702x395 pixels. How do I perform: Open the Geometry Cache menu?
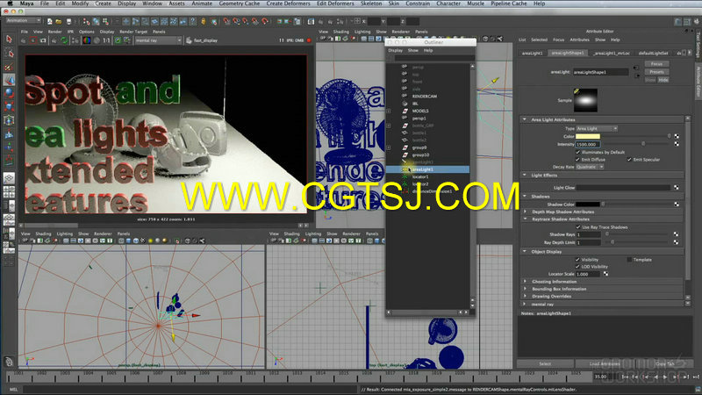pos(239,4)
